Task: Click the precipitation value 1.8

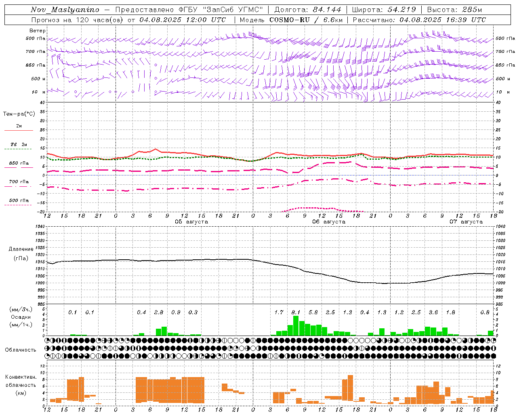Action: [450, 312]
